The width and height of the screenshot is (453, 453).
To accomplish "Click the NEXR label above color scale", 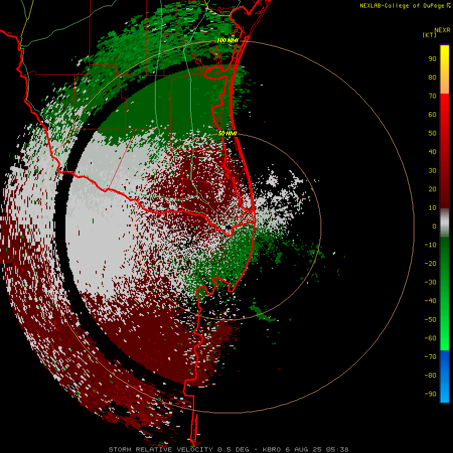I will (442, 30).
